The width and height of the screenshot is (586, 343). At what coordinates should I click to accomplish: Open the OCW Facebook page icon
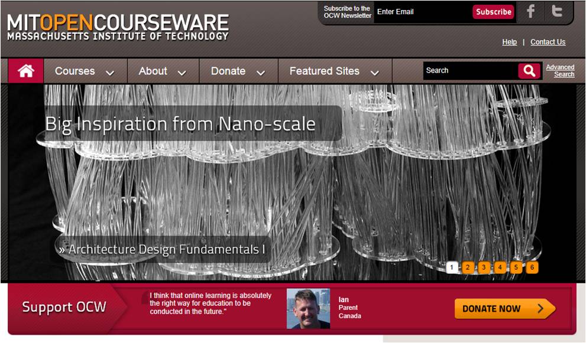click(530, 11)
